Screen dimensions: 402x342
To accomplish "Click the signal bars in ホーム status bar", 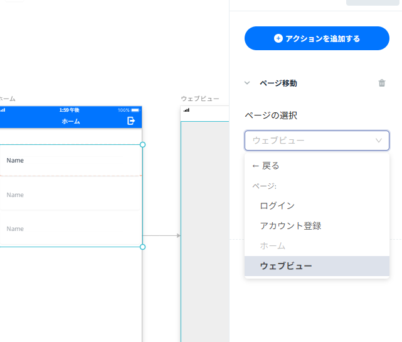I will pyautogui.click(x=3, y=110).
